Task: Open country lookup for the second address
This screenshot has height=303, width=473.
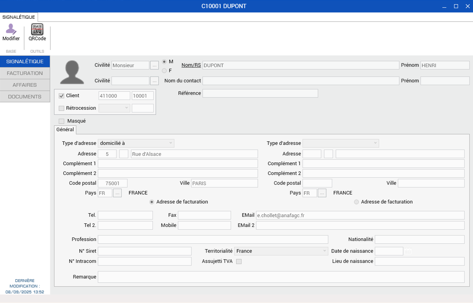Action: (322, 193)
